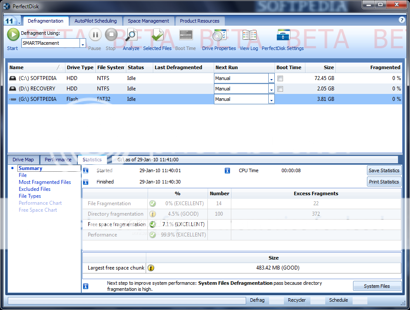Switch to the AutoPilot Scheduling tab

pos(95,20)
